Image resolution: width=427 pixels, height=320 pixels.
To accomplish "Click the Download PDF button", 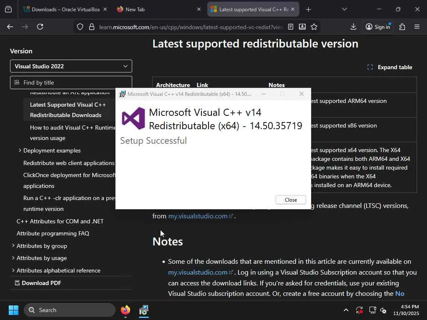I will (38, 283).
